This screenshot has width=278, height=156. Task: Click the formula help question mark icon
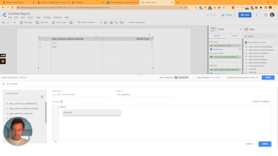pyautogui.click(x=61, y=102)
